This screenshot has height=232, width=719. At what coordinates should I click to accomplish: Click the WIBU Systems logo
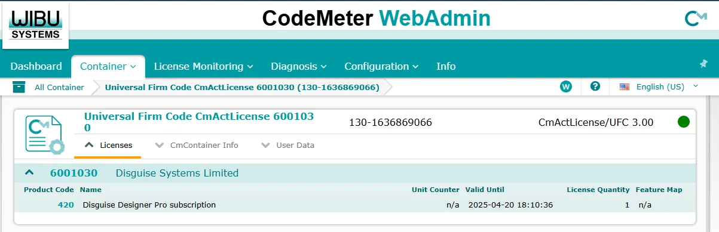35,25
